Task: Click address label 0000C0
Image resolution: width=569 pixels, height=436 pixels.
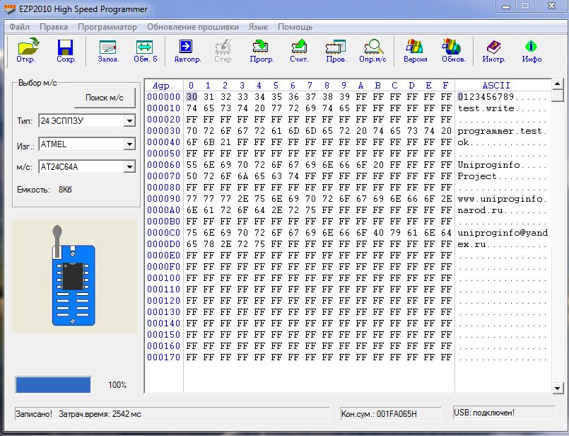Action: coord(164,233)
